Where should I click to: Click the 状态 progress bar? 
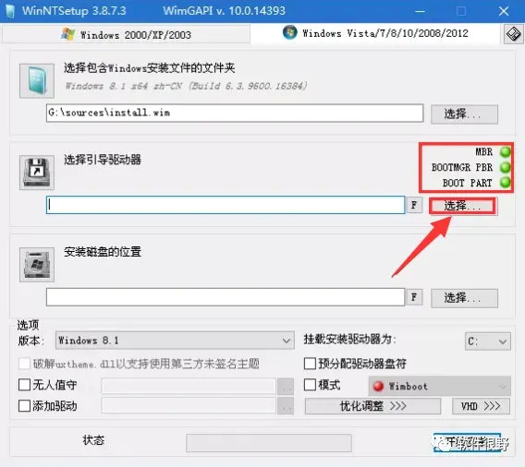269,443
